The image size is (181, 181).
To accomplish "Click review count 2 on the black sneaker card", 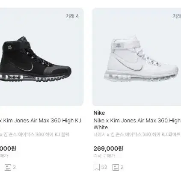I will (14, 167).
